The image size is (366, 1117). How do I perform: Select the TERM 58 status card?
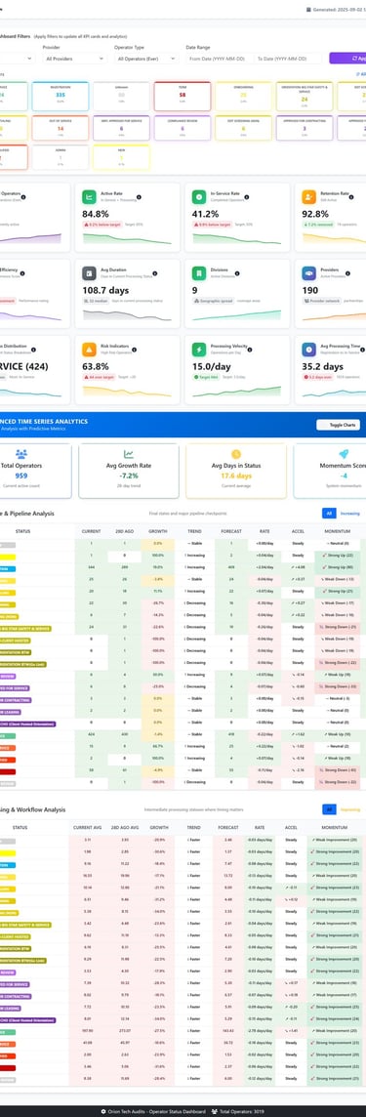pyautogui.click(x=183, y=96)
